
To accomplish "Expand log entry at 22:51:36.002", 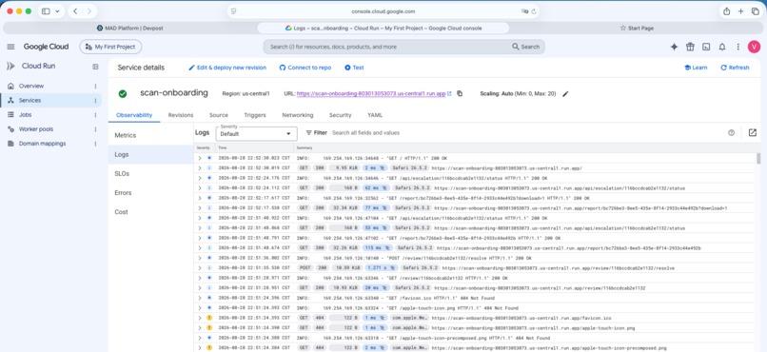I will [200, 258].
